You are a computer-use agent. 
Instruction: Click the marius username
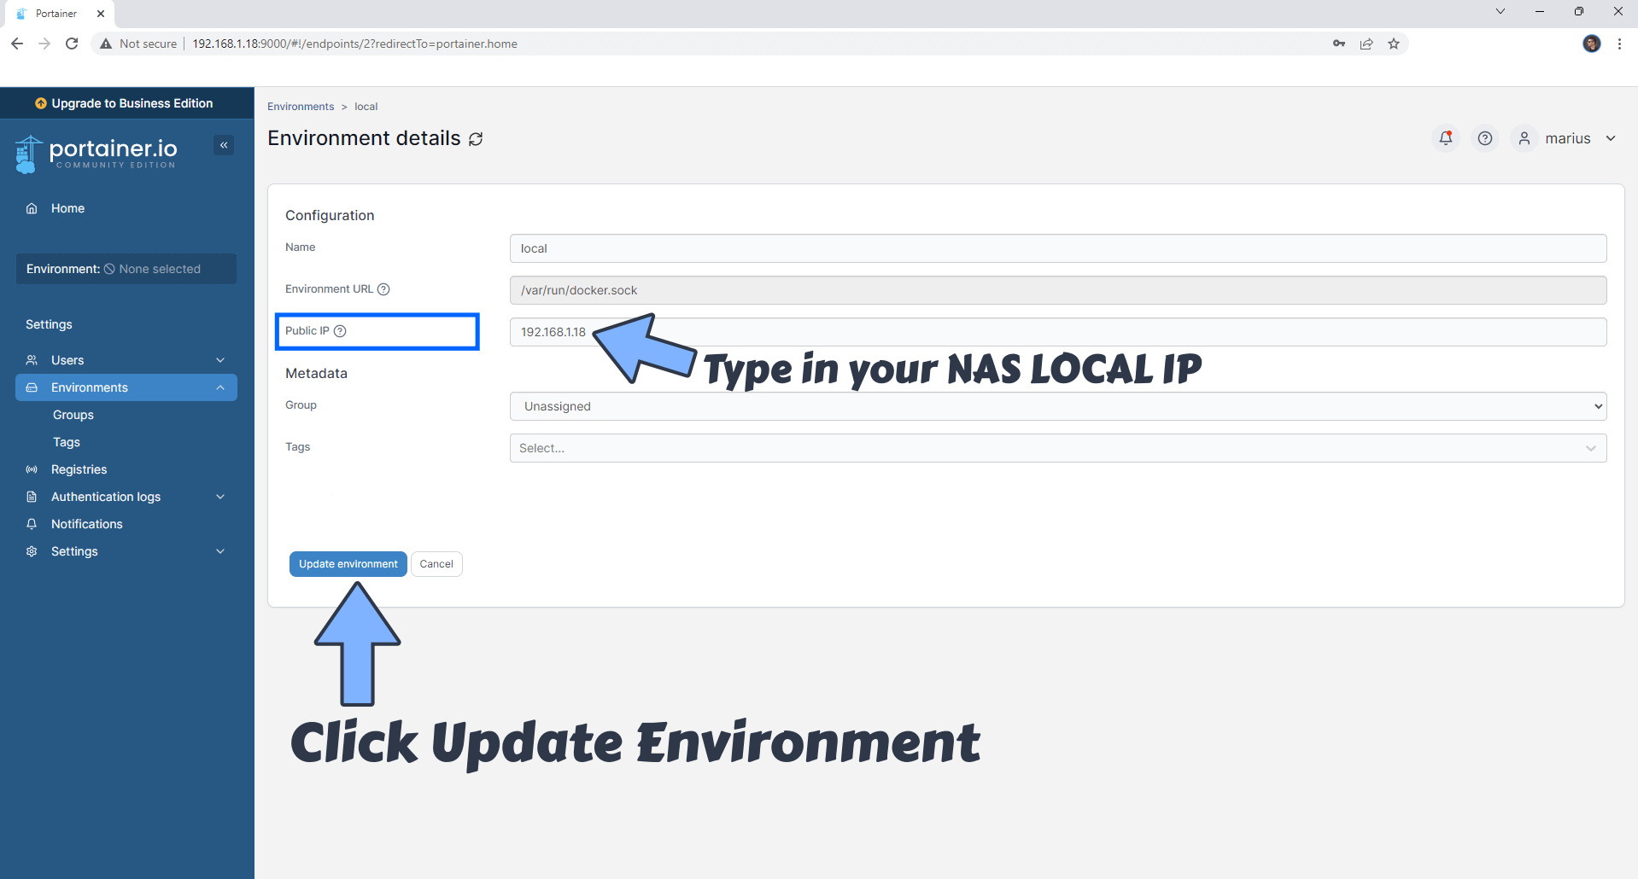point(1568,138)
